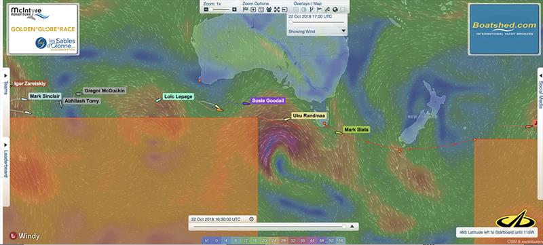Select Mark Sinclair boat label
The image size is (543, 245).
[45, 96]
